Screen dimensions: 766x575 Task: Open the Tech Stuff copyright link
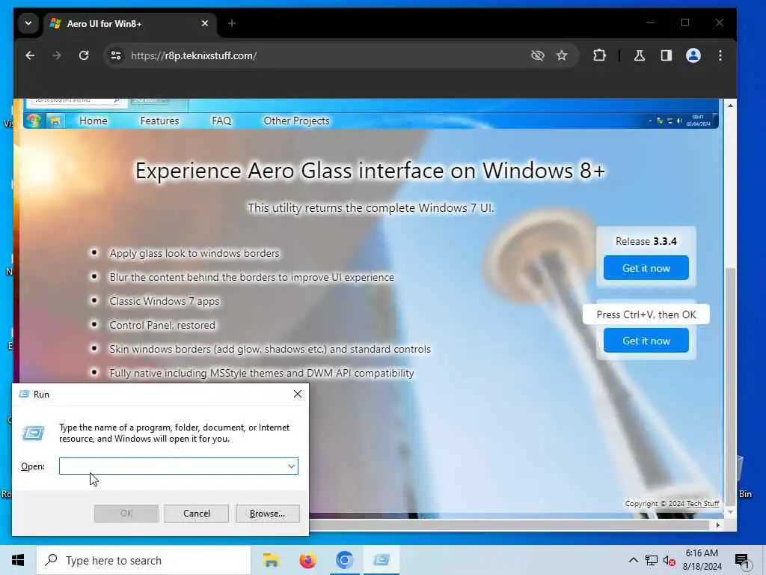pyautogui.click(x=702, y=504)
